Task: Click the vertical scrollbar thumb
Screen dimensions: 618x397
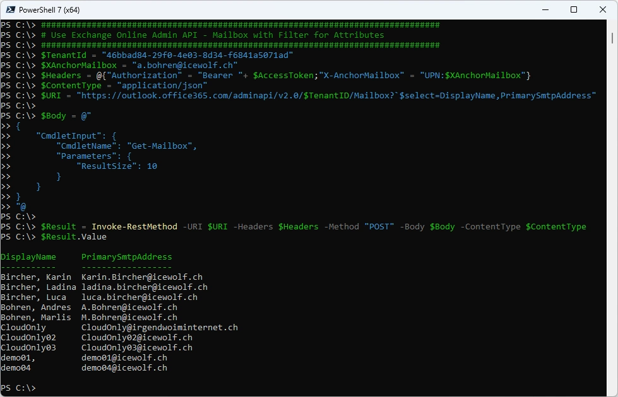Action: click(x=612, y=38)
